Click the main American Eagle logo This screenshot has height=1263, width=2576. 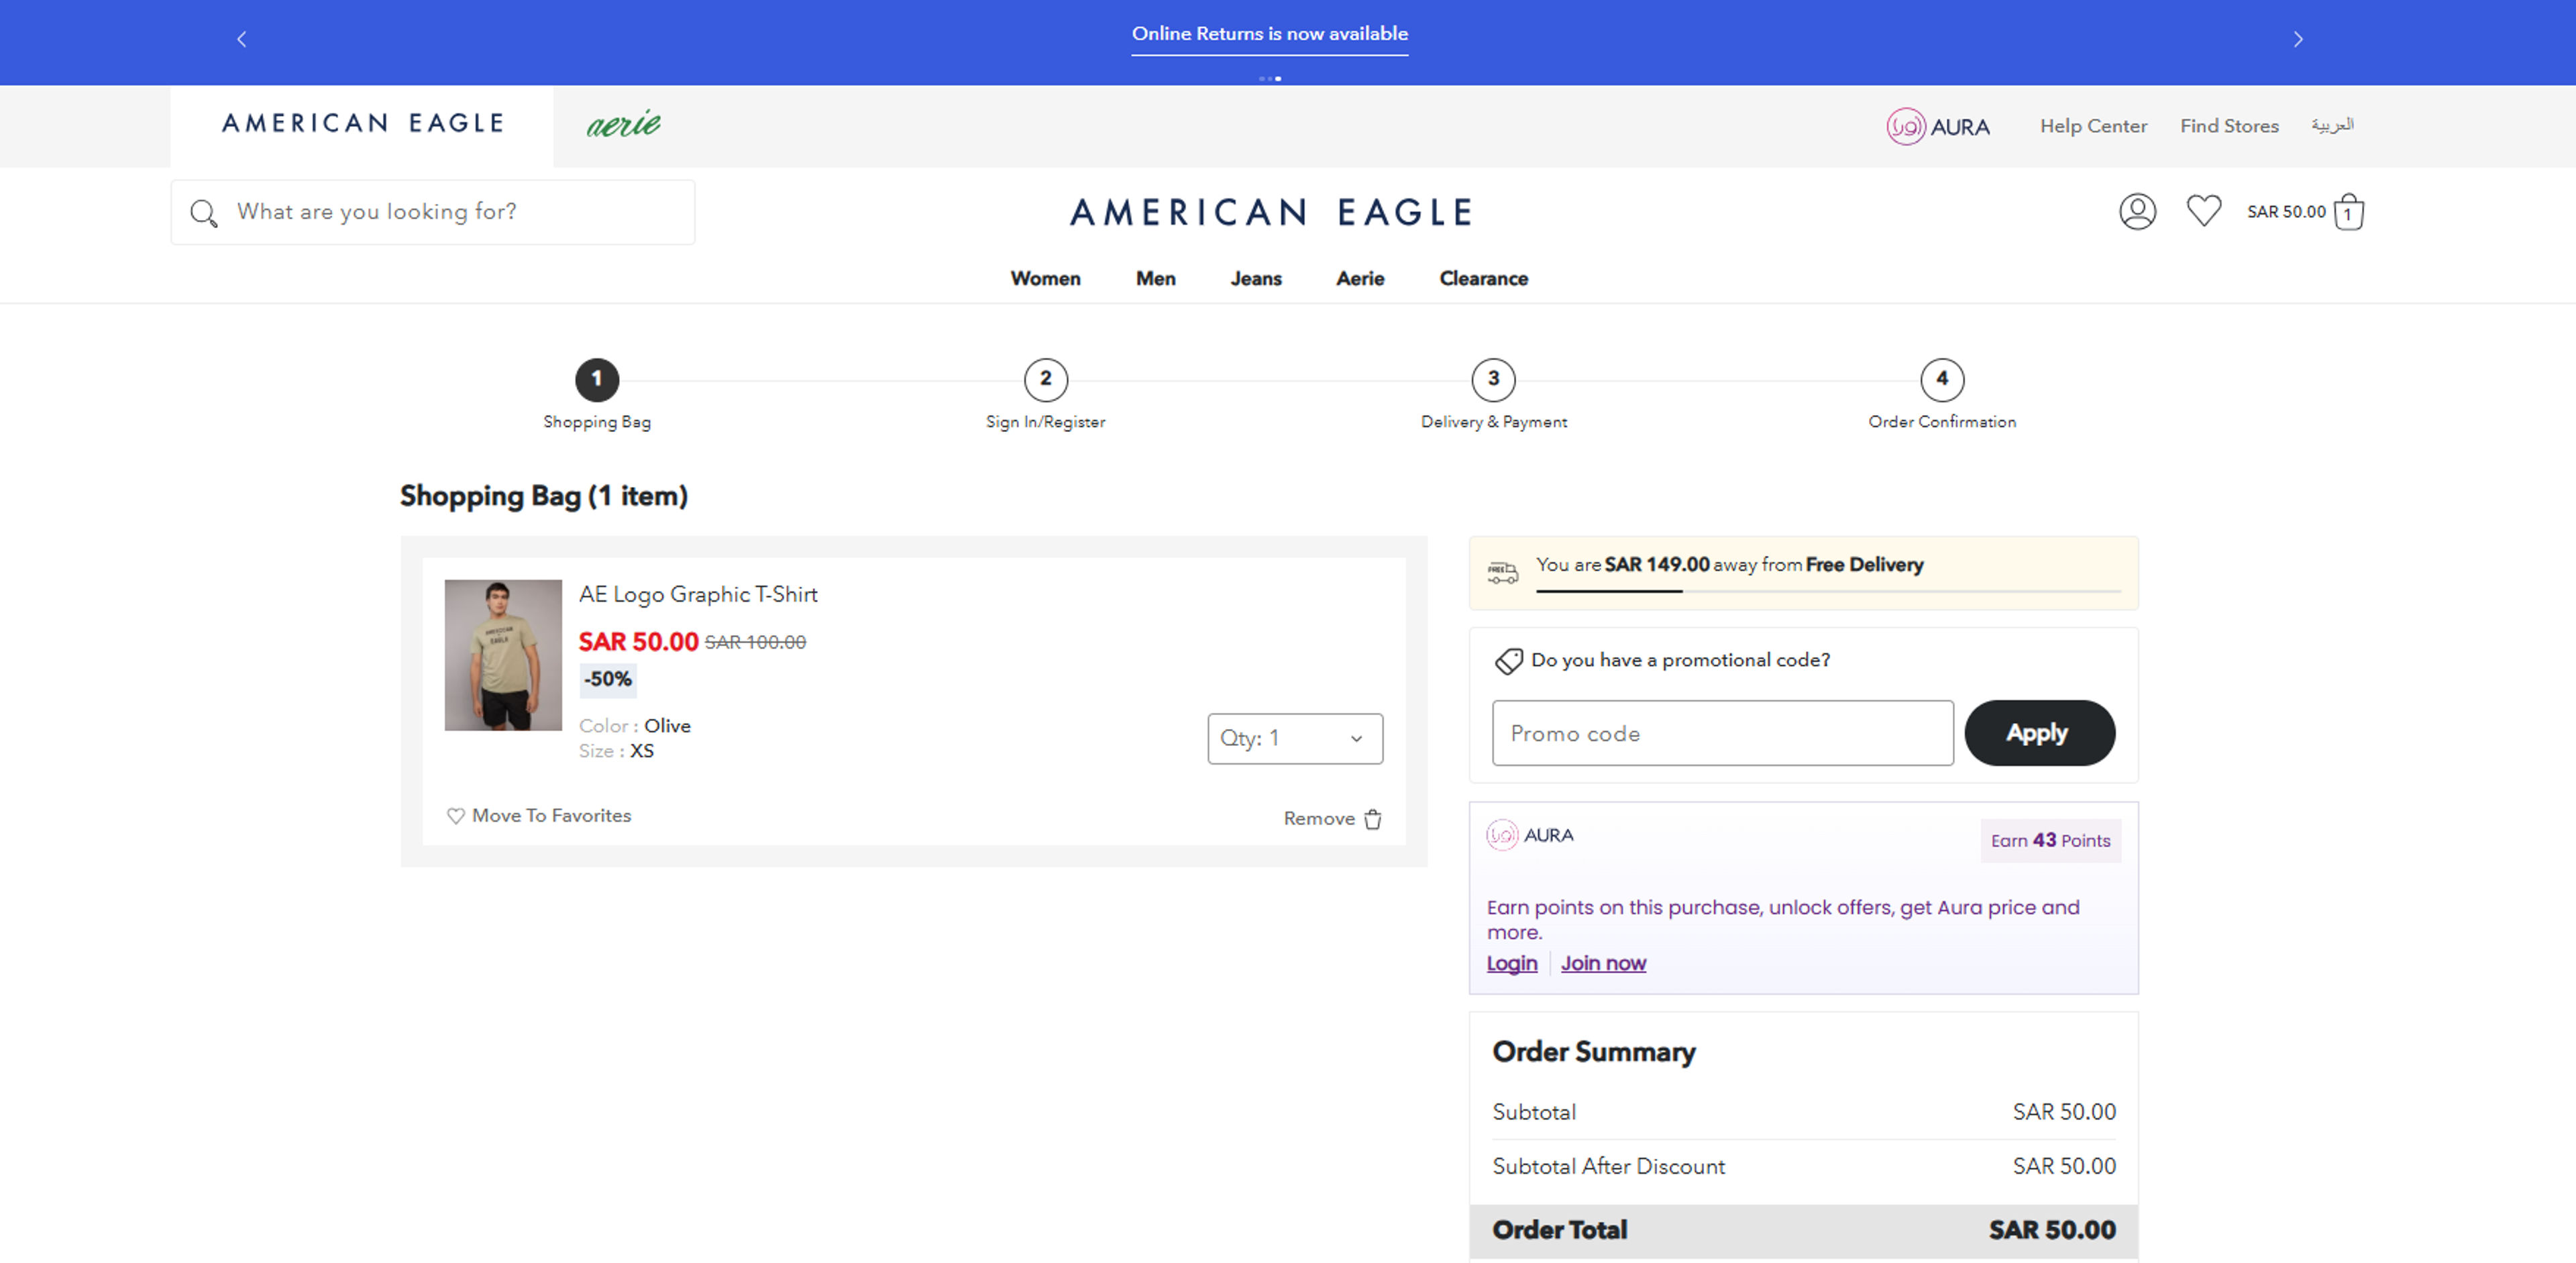(1270, 212)
